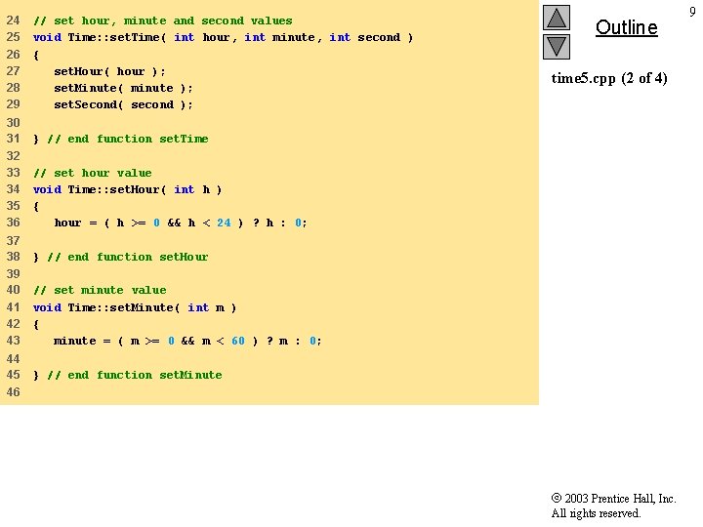Image resolution: width=703 pixels, height=527 pixels.
Task: Click the minute assignment on line 43
Action: pyautogui.click(x=187, y=341)
